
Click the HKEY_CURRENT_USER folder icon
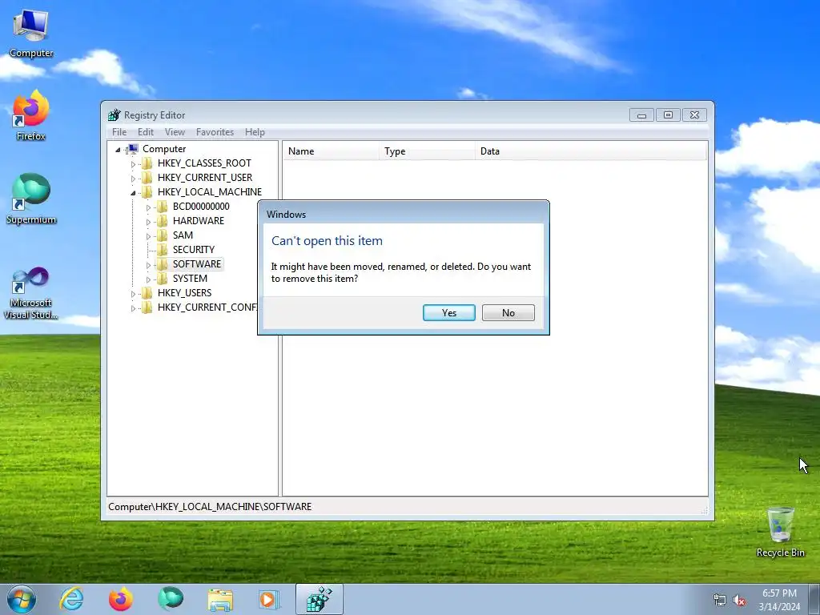click(x=147, y=178)
